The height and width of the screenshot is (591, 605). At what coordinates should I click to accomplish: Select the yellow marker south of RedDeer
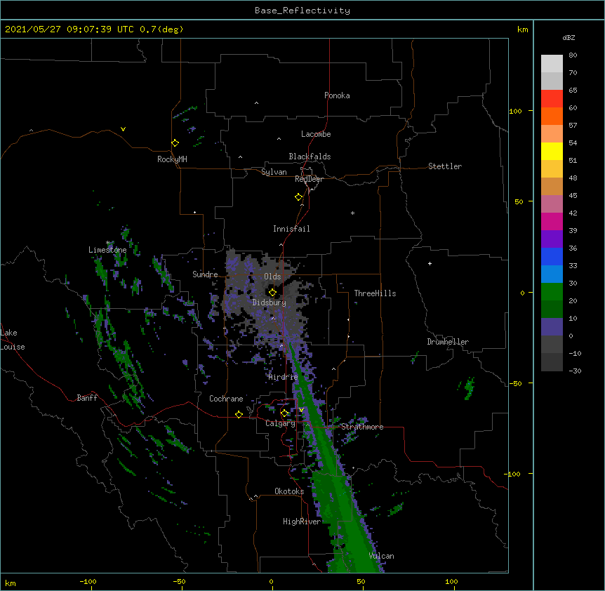coord(298,197)
